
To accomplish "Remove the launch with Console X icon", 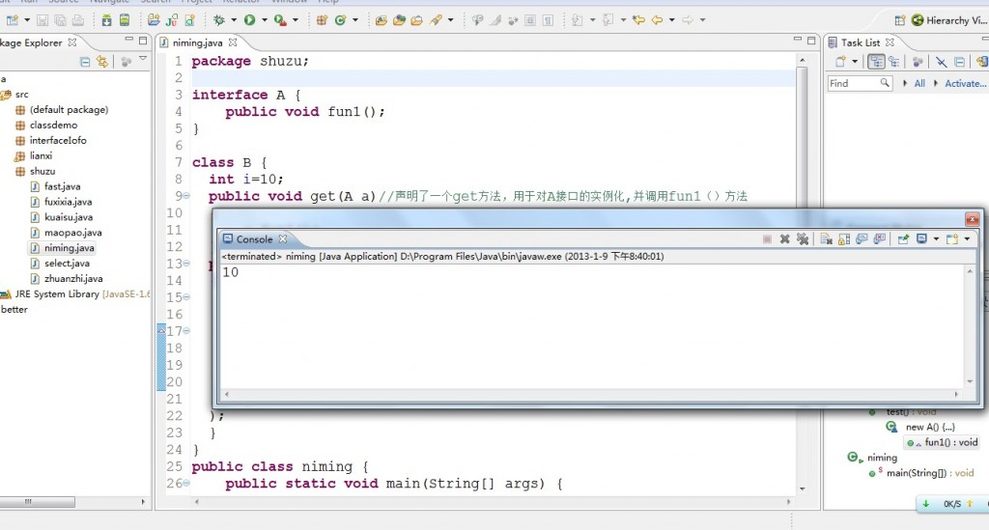I will click(x=785, y=239).
